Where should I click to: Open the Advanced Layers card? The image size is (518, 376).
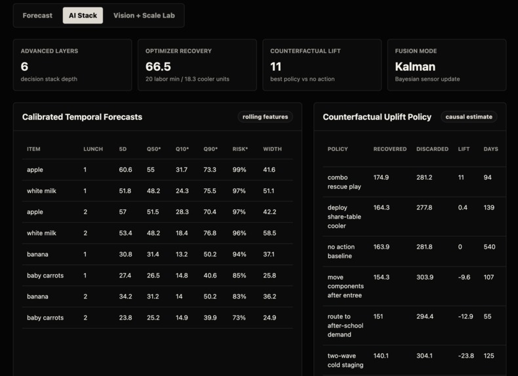(x=72, y=65)
